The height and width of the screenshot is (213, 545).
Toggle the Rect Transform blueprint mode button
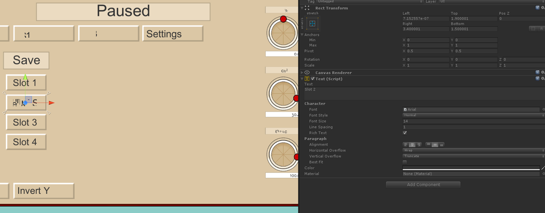pyautogui.click(x=533, y=29)
